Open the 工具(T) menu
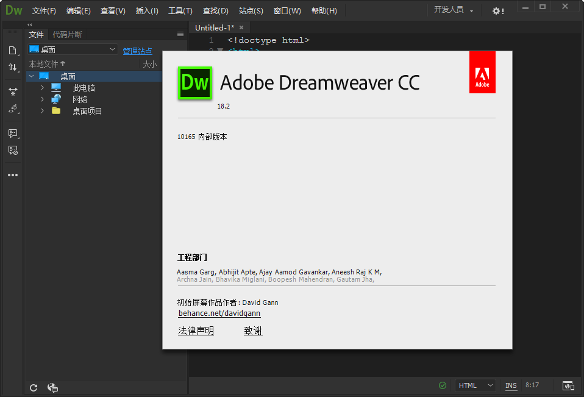584x397 pixels. [x=180, y=11]
